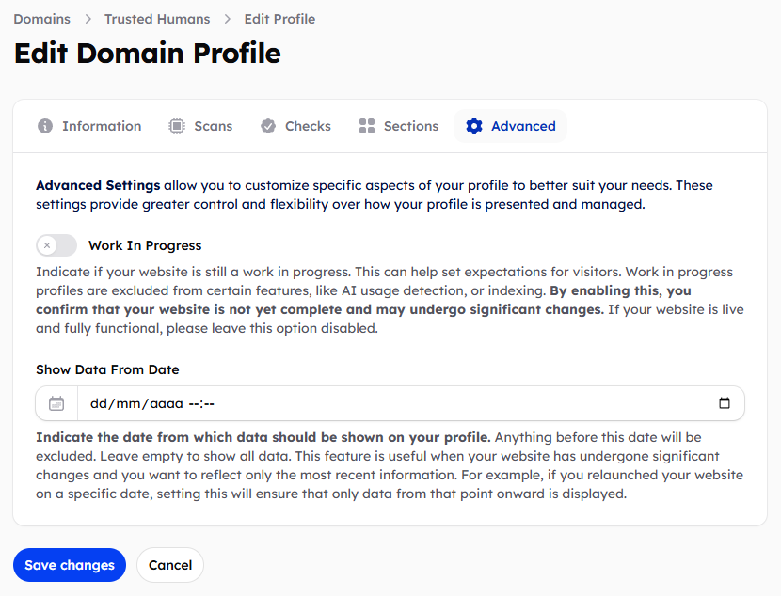Switch to the Information tab
The image size is (781, 596).
[x=102, y=126]
